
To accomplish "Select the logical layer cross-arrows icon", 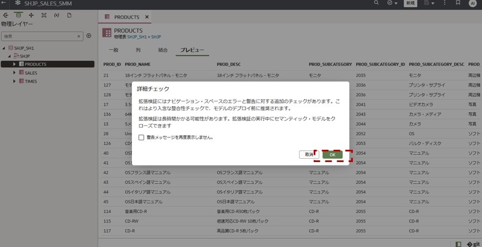I will coord(31,15).
